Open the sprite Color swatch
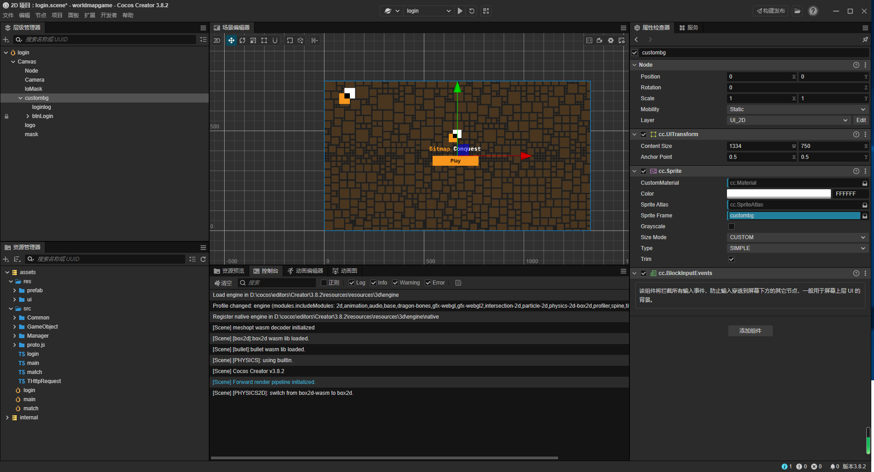 click(x=779, y=194)
